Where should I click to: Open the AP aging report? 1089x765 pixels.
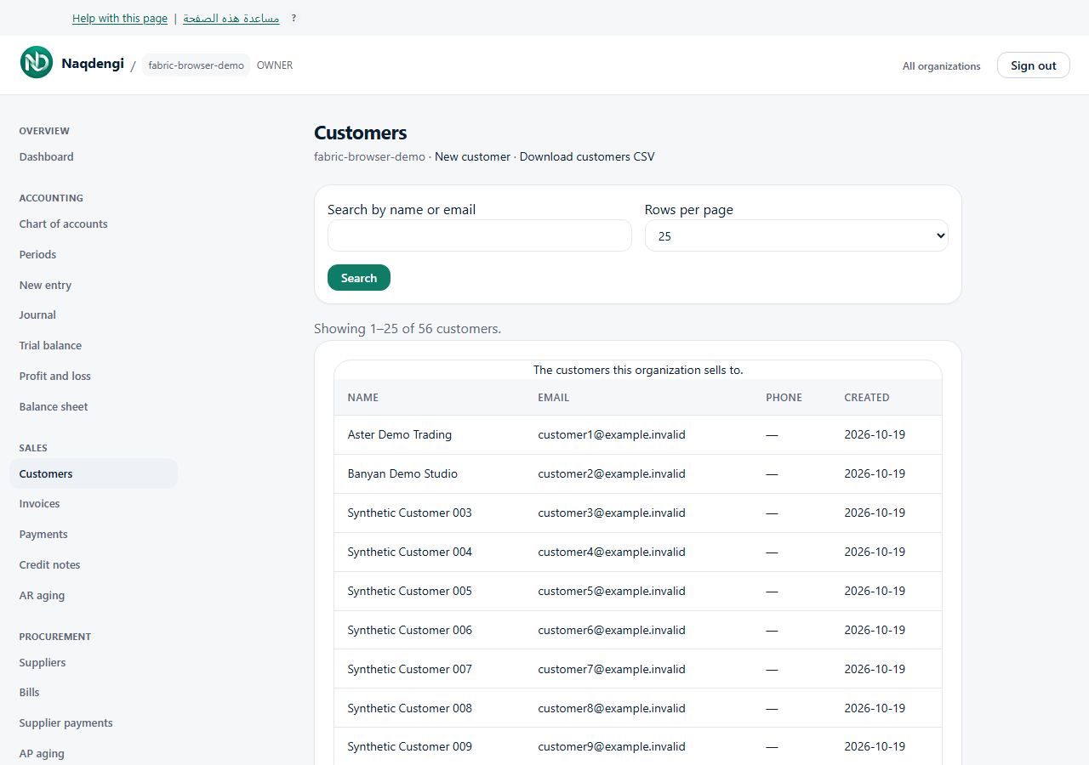[x=43, y=753]
